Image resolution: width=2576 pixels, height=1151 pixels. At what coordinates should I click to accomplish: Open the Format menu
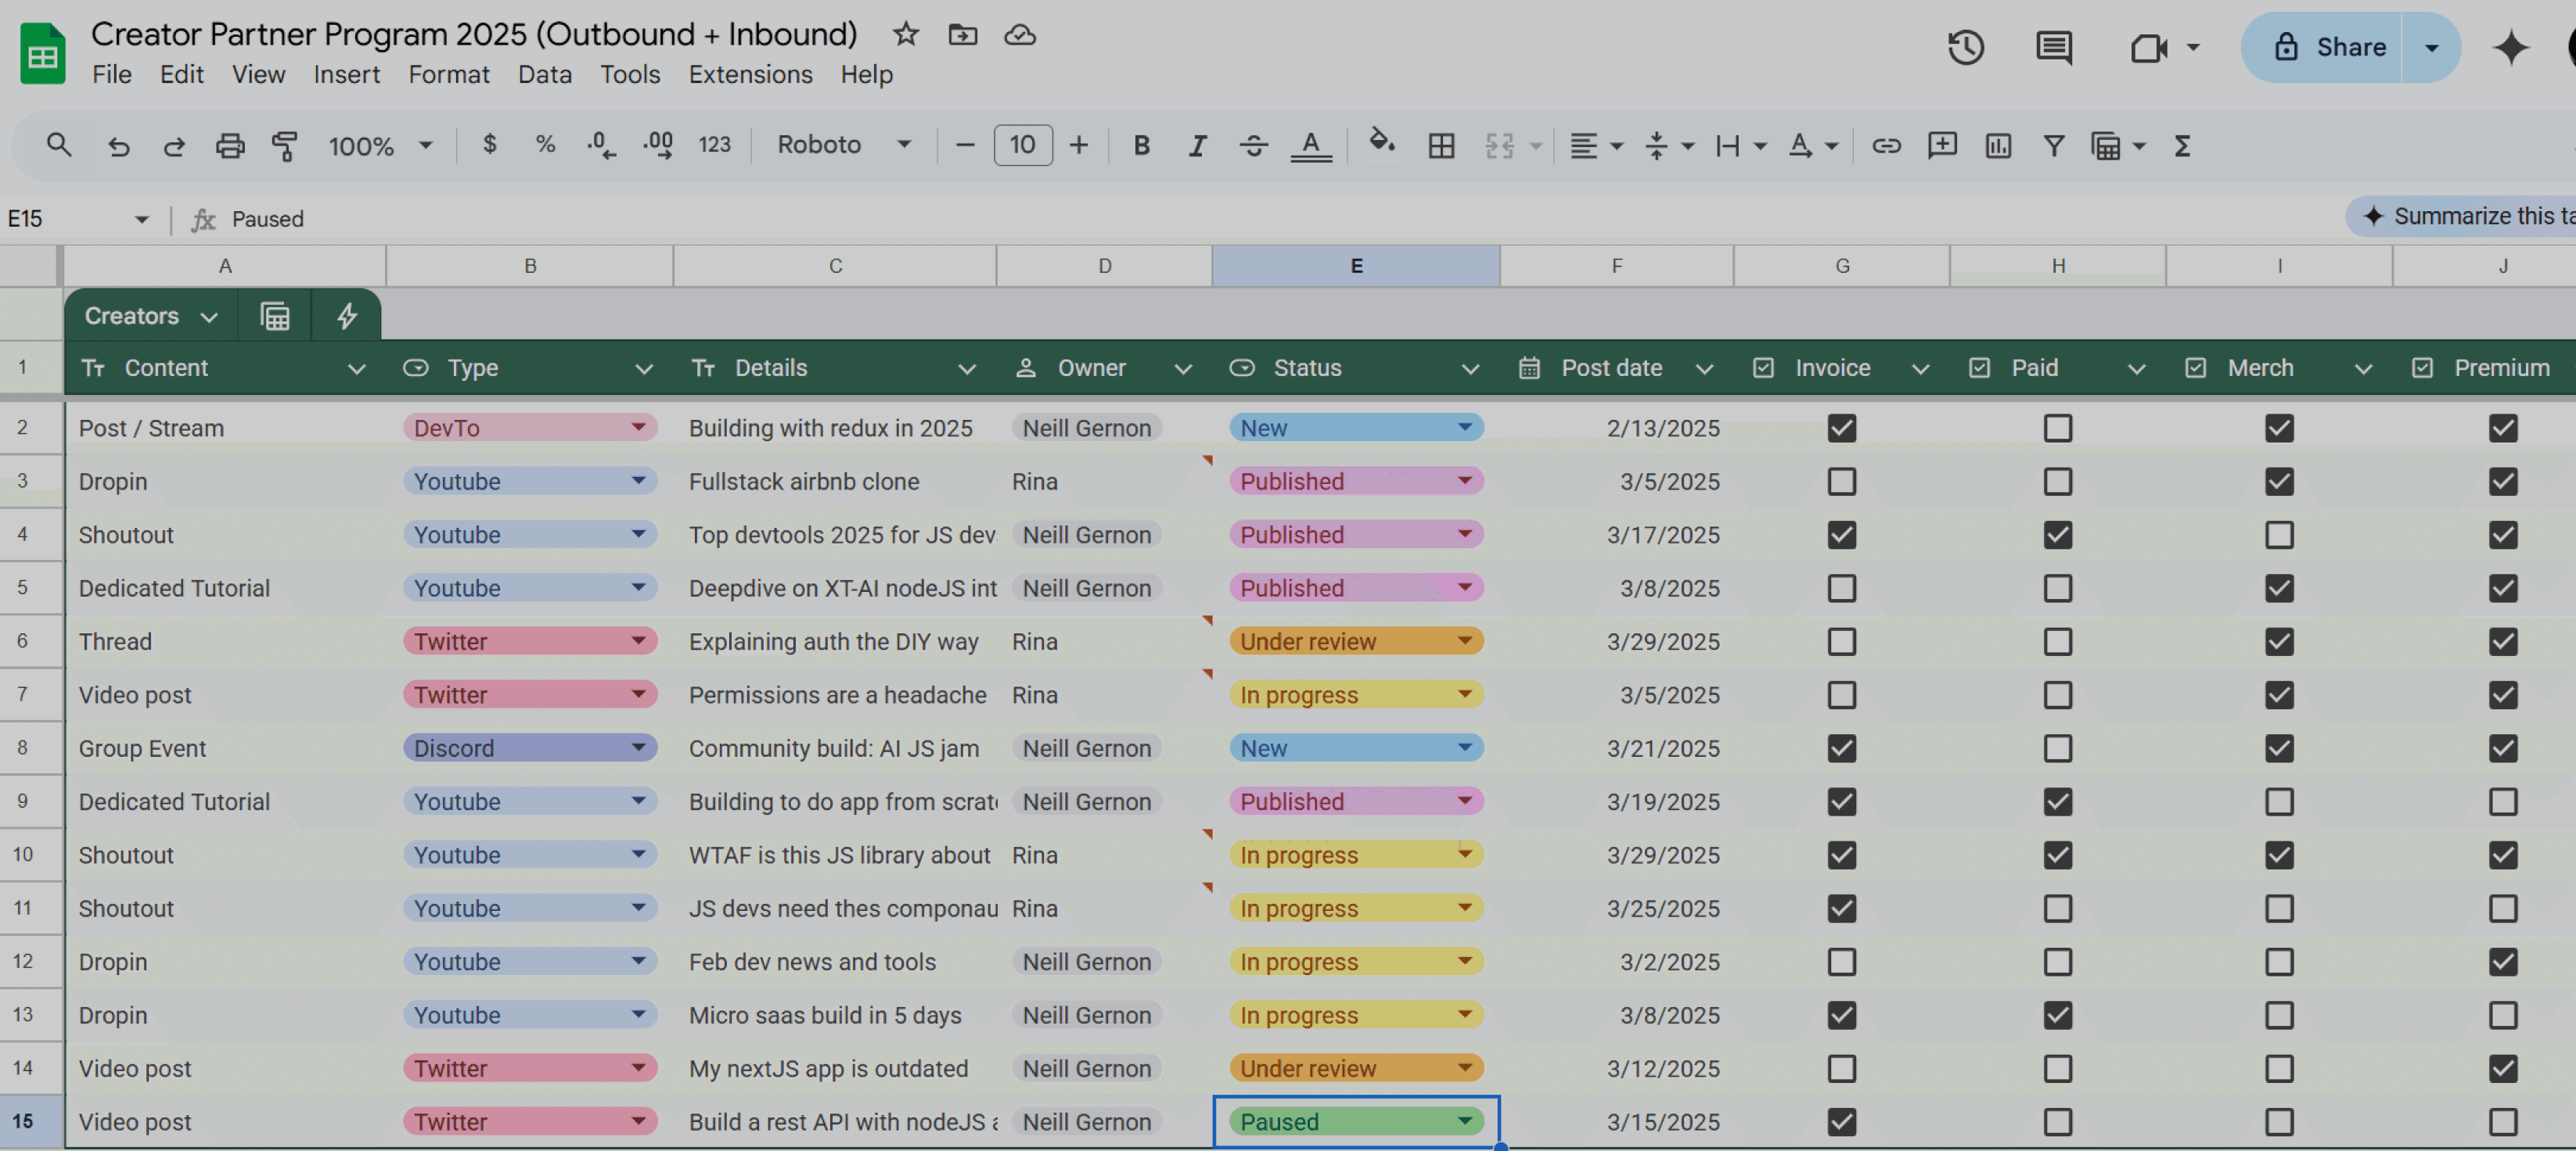448,74
